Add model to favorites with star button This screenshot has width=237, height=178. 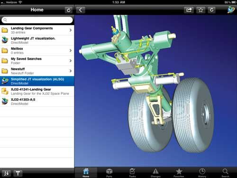tap(201, 10)
